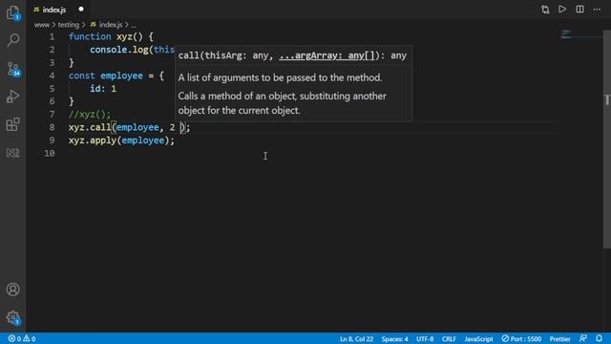
Task: Click the www breadcrumb segment
Action: (x=41, y=25)
